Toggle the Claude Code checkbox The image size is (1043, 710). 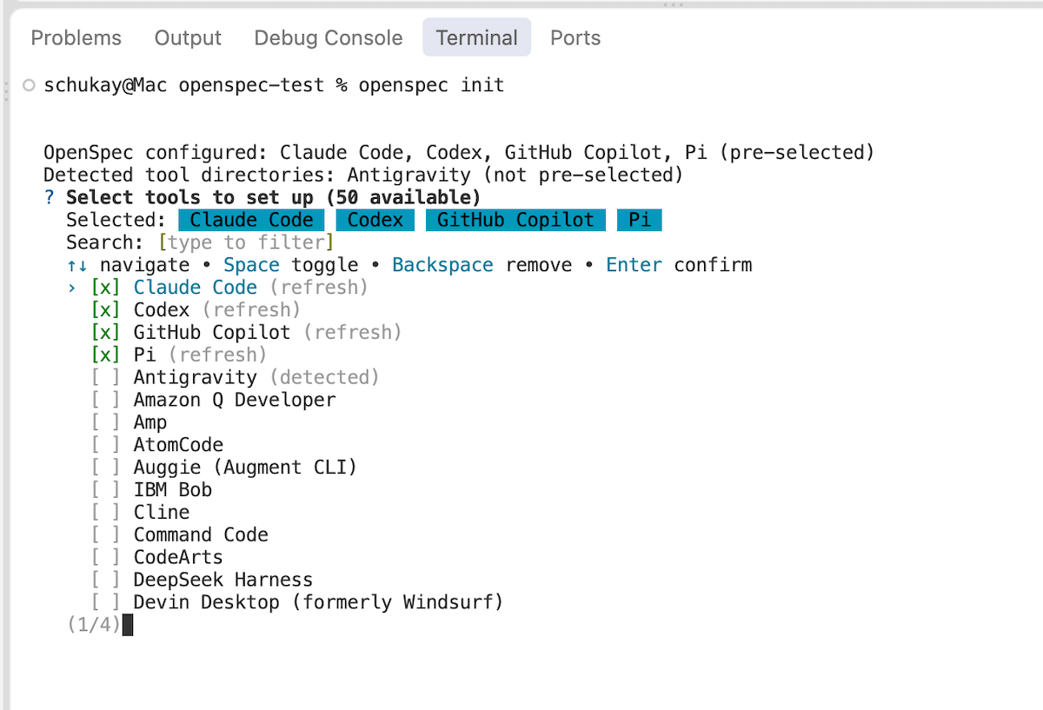point(106,288)
